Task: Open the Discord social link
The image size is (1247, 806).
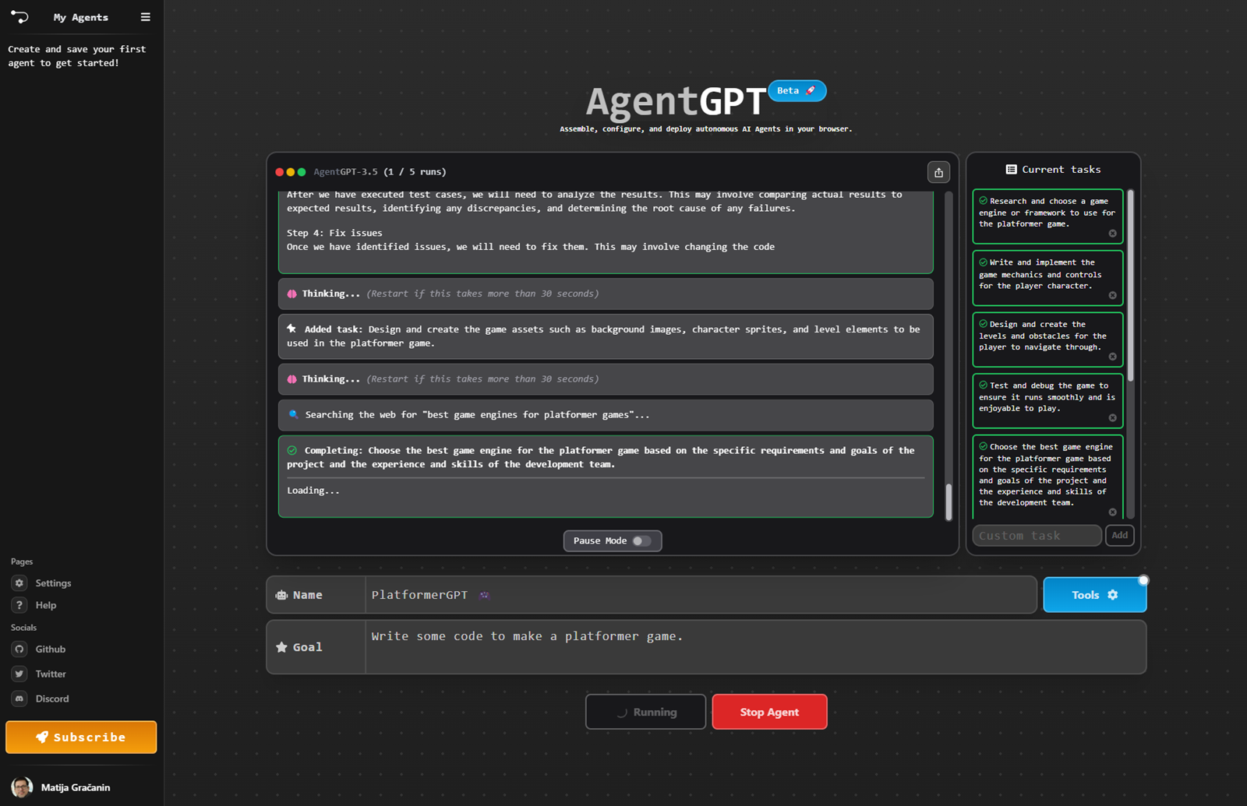Action: click(x=52, y=699)
